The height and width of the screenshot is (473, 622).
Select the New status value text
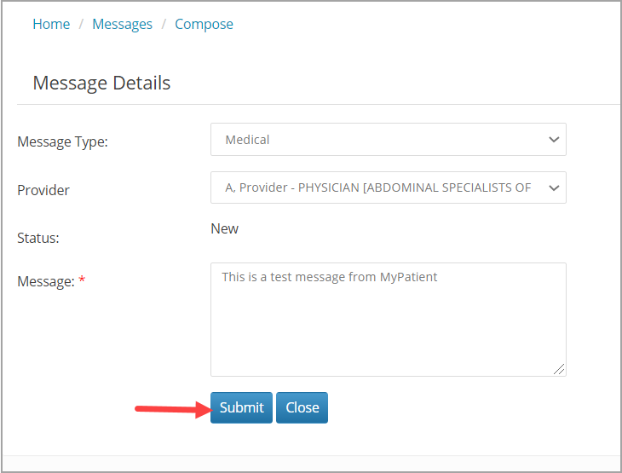(225, 228)
